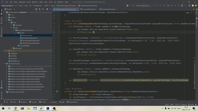Open the Git menu
The width and height of the screenshot is (198, 111).
55,2
